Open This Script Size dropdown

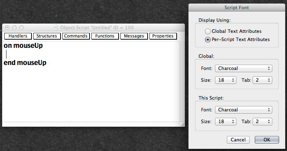point(225,122)
